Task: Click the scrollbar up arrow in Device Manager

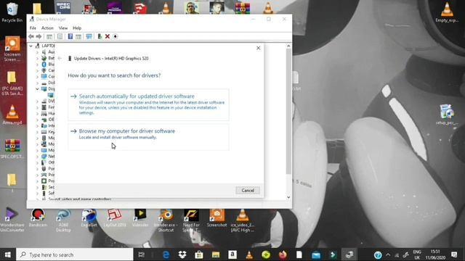Action: pyautogui.click(x=288, y=46)
